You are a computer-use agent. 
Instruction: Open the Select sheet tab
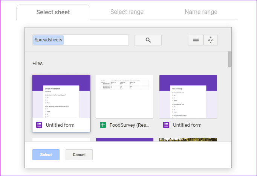[53, 12]
